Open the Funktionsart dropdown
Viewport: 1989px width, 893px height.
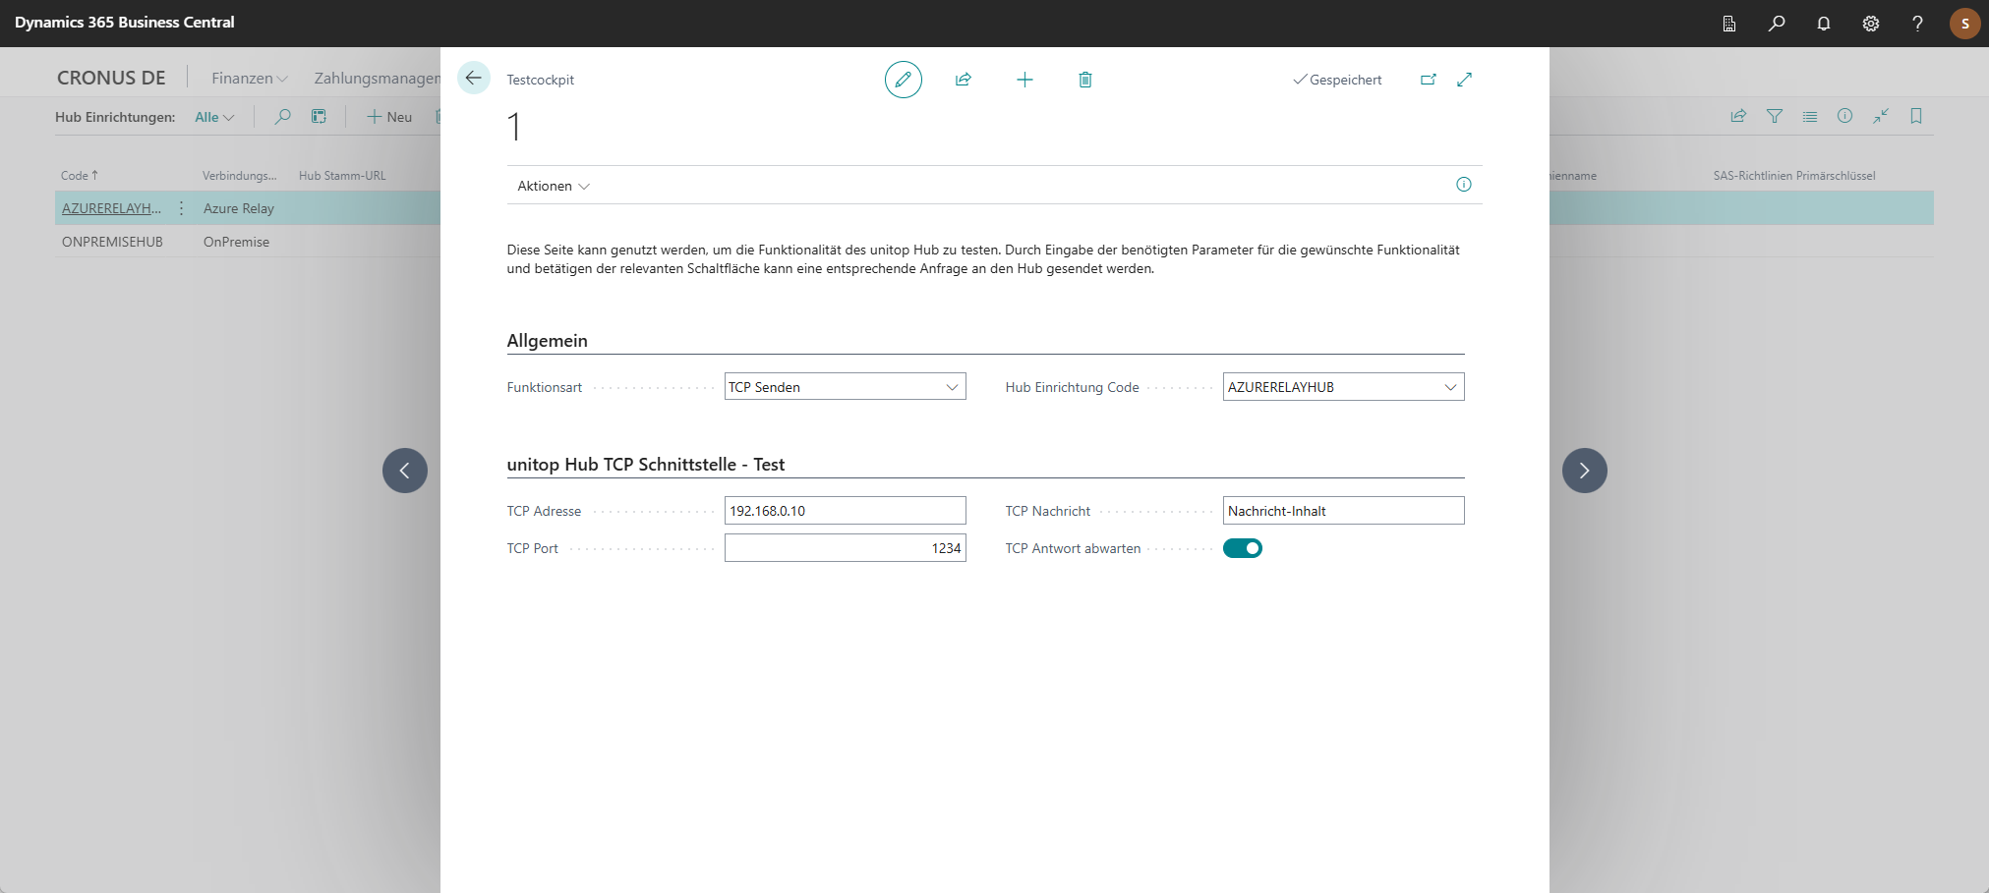[845, 387]
